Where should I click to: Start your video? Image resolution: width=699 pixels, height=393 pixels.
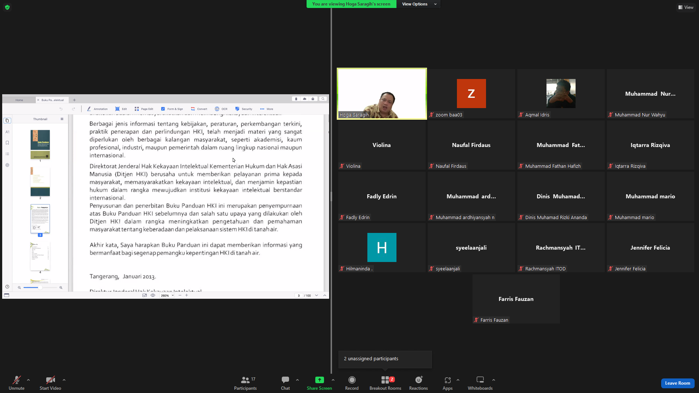tap(50, 383)
